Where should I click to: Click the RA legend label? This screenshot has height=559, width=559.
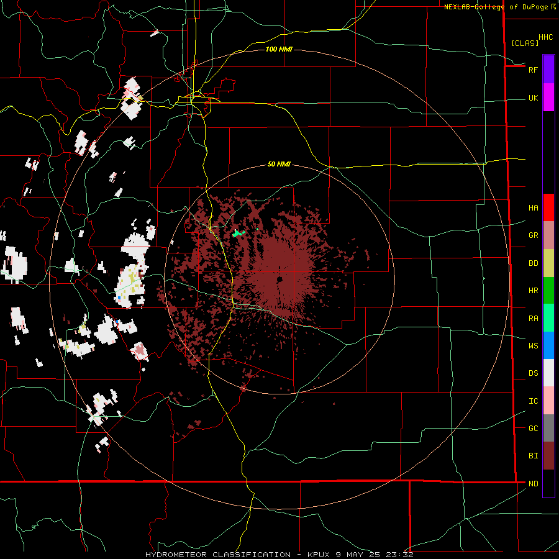click(x=534, y=319)
